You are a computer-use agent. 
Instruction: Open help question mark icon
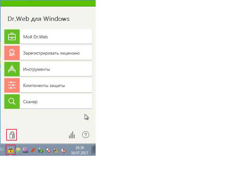[86, 135]
